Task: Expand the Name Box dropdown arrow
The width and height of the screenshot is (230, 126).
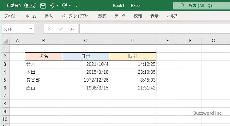Action: point(31,29)
